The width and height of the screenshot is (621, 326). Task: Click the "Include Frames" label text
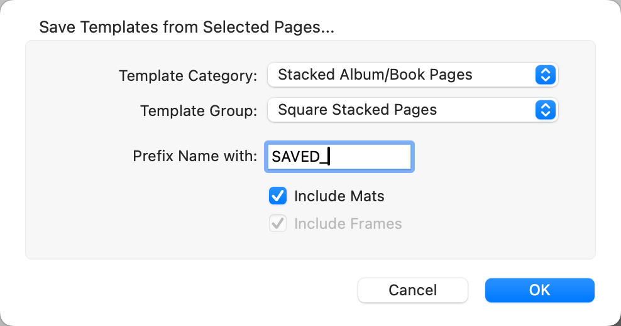click(348, 224)
